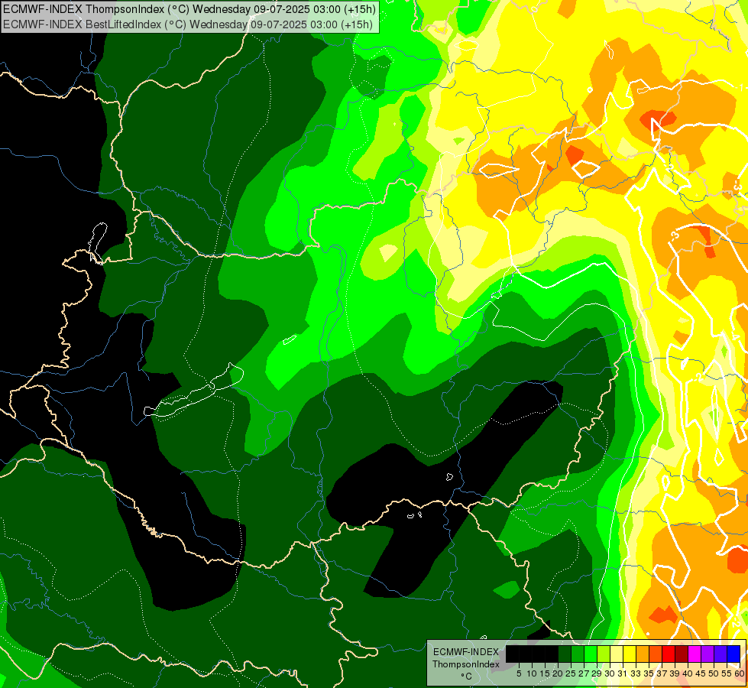Click legend tick value 29
This screenshot has width=748, height=688.
point(597,673)
